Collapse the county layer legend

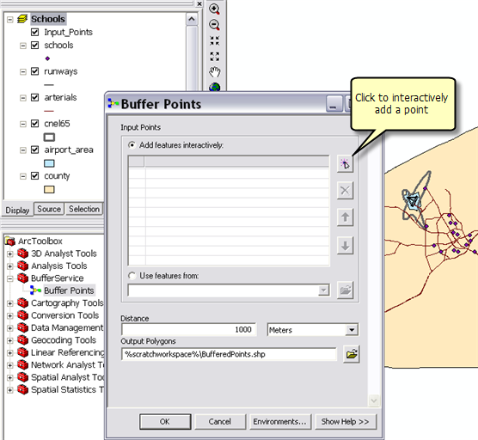point(23,176)
